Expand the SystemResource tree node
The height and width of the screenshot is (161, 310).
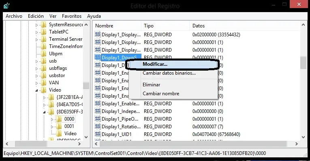point(36,25)
